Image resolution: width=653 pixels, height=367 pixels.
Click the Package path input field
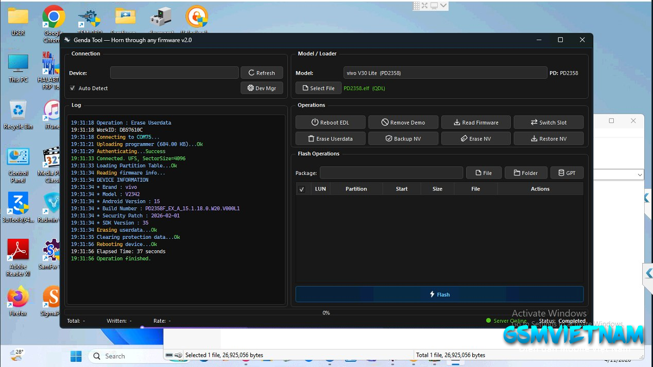[x=391, y=173]
